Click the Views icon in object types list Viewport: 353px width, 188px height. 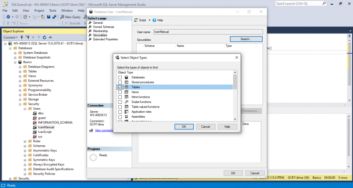(x=127, y=92)
